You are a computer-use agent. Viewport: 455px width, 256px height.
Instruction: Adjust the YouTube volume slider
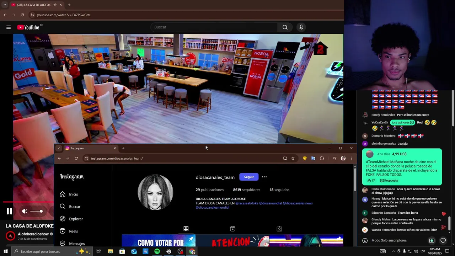click(36, 211)
